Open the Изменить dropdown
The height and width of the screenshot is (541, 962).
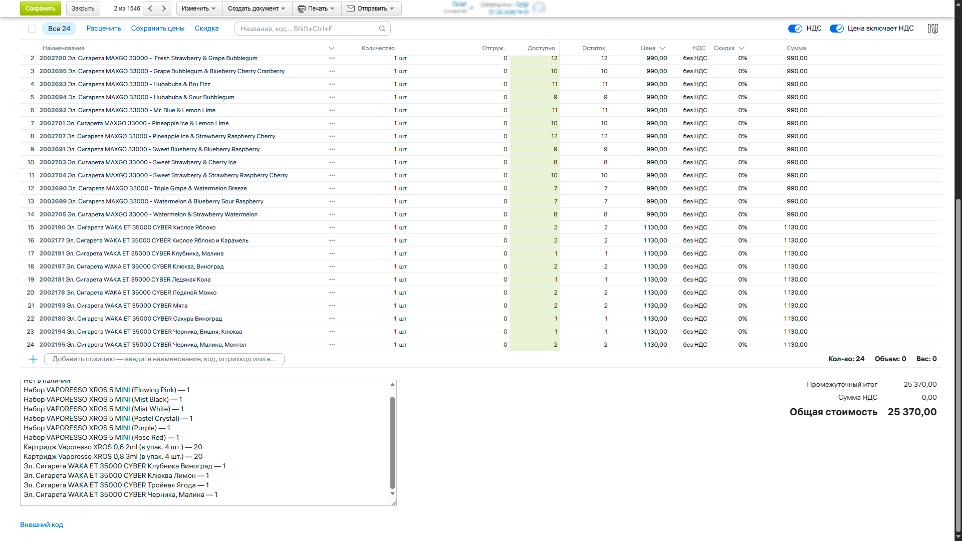pyautogui.click(x=198, y=9)
